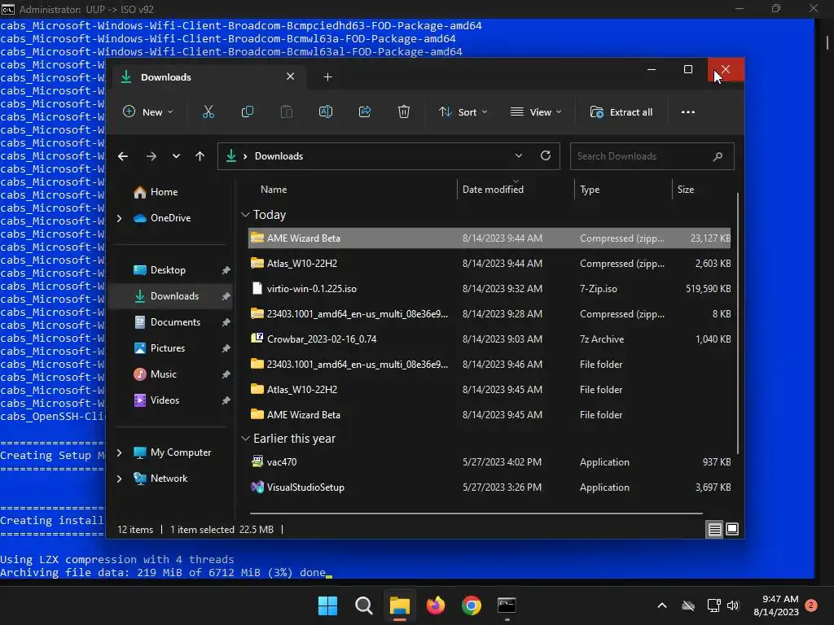This screenshot has width=834, height=625.
Task: Click the Paste clipboard icon
Action: (x=287, y=112)
